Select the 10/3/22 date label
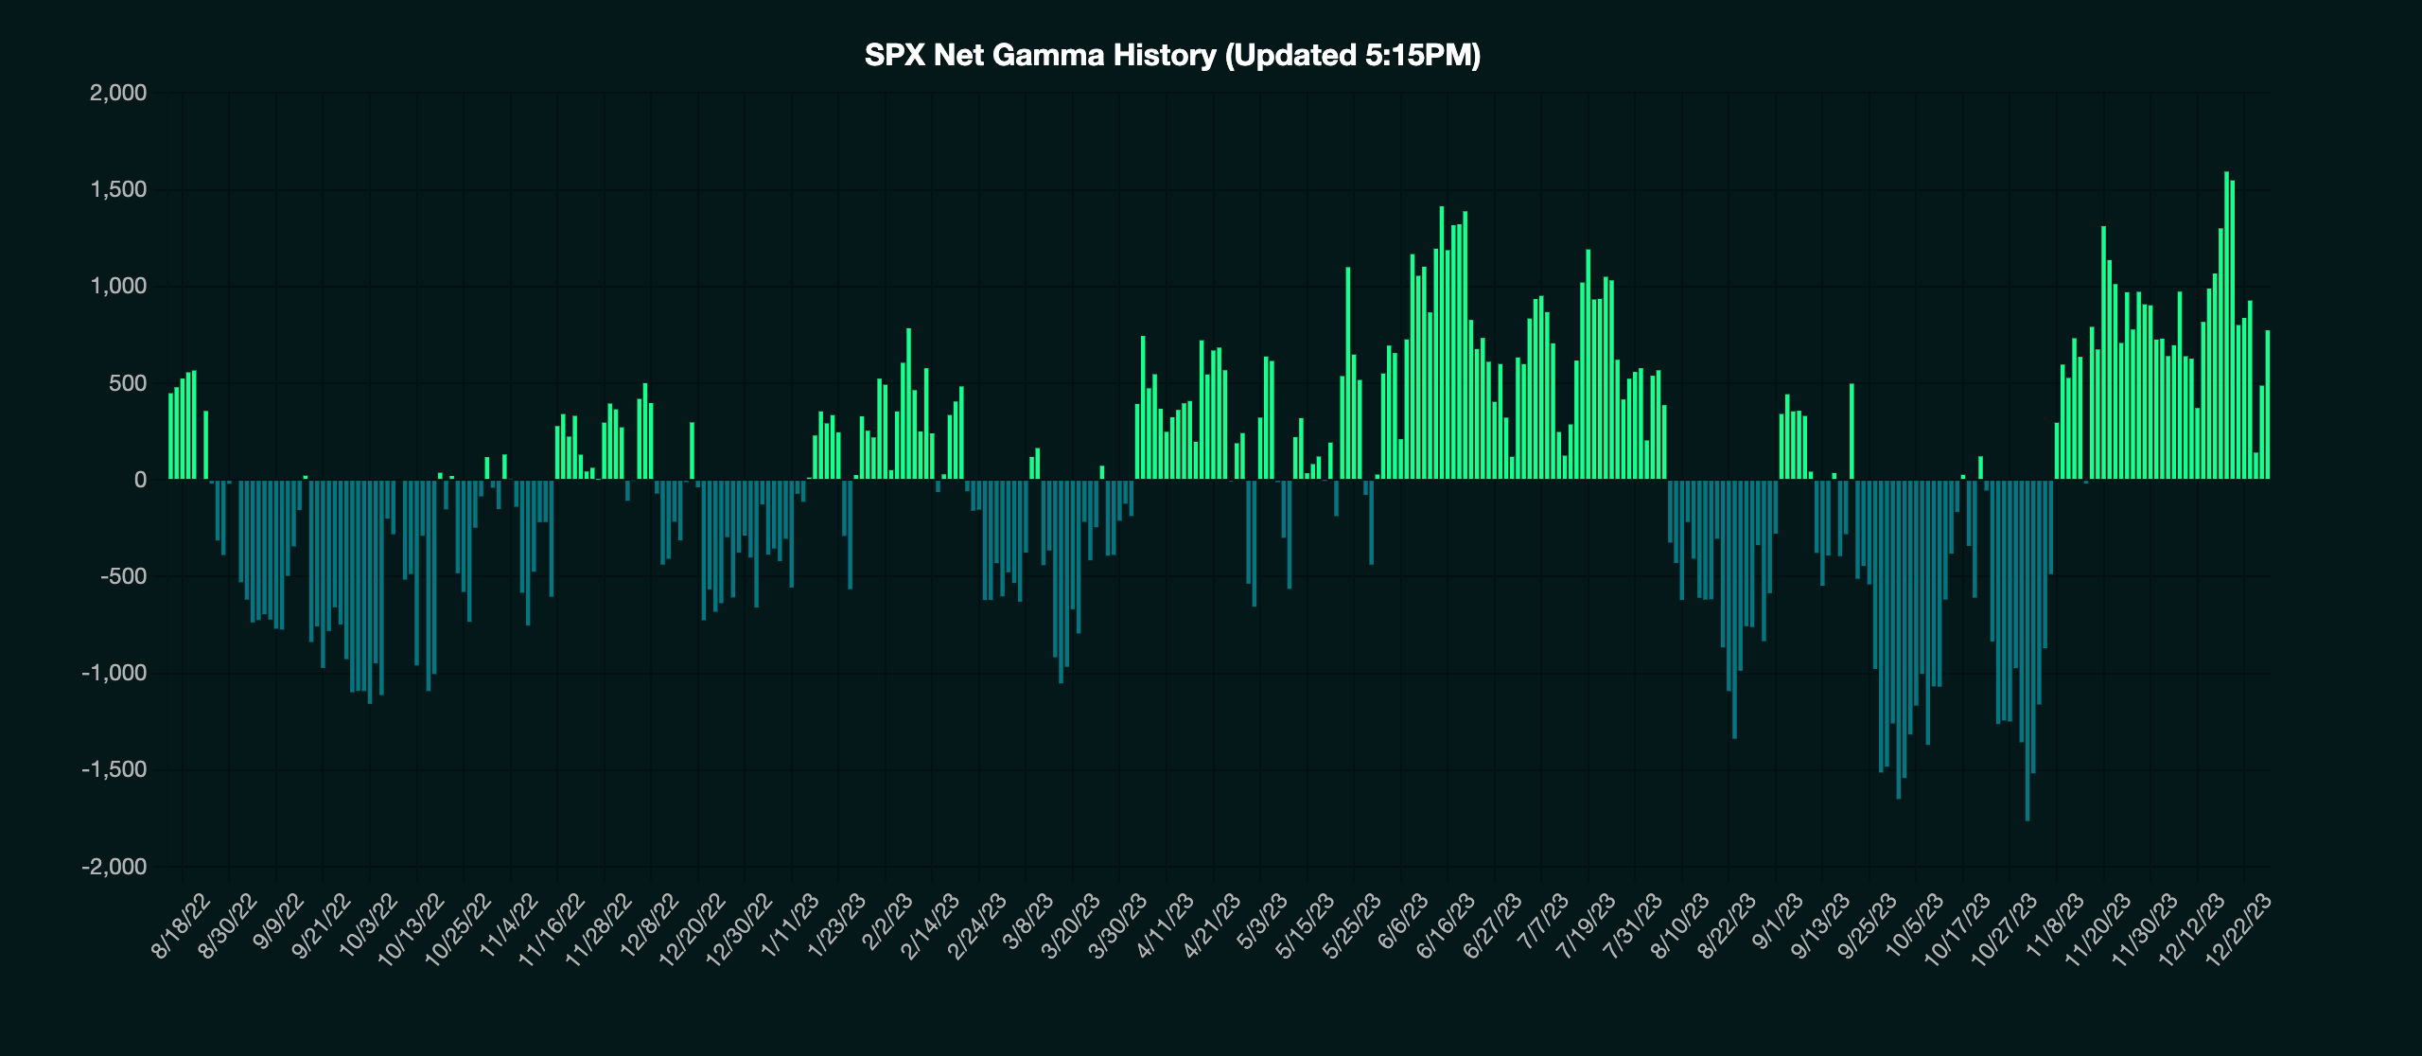This screenshot has width=2422, height=1056. pos(368,926)
